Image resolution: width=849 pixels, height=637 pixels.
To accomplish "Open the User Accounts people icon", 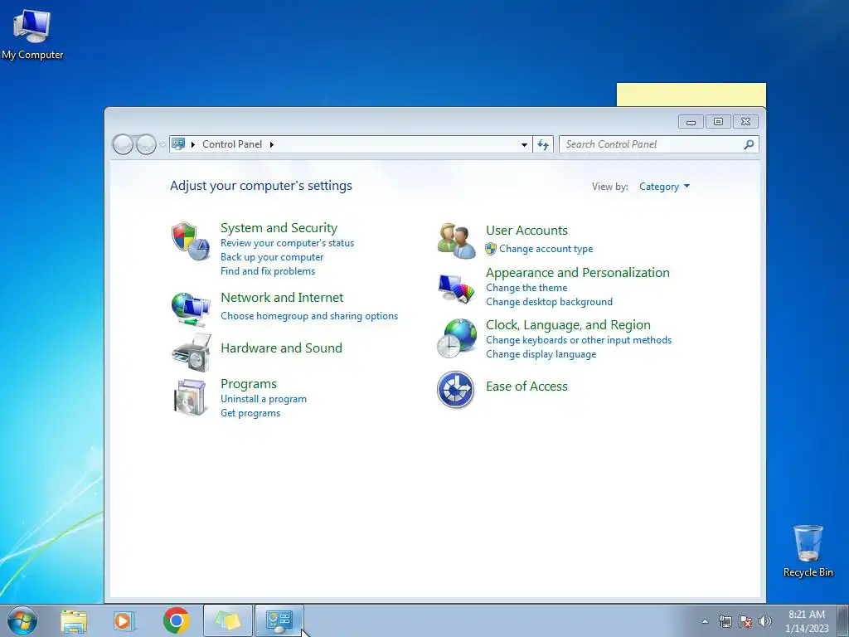I will coord(457,241).
